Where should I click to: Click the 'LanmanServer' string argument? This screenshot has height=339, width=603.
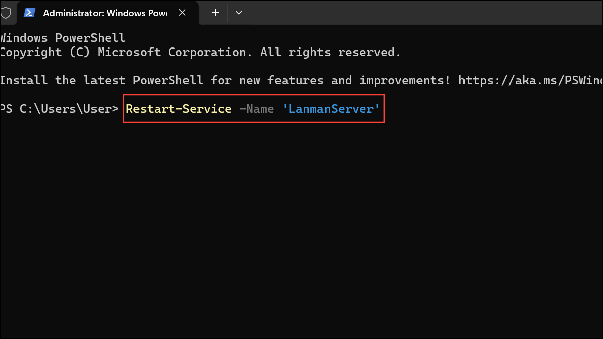pos(331,109)
